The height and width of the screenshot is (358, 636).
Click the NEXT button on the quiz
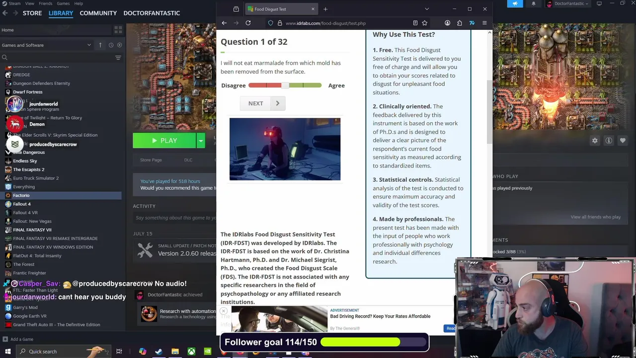(262, 103)
